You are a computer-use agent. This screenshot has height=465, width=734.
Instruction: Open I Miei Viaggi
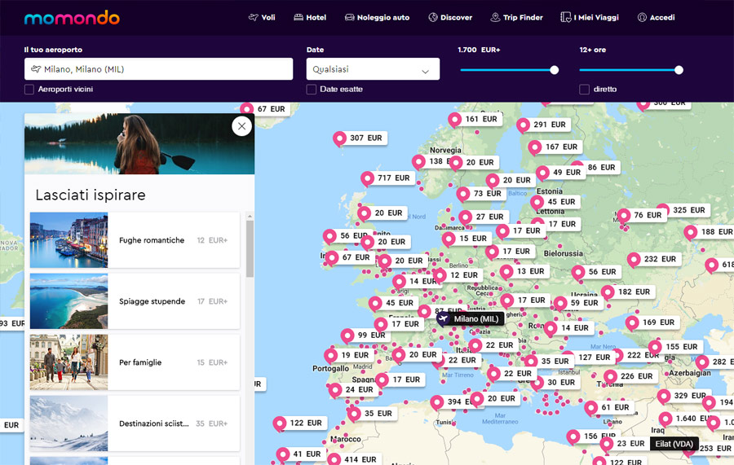tap(590, 17)
